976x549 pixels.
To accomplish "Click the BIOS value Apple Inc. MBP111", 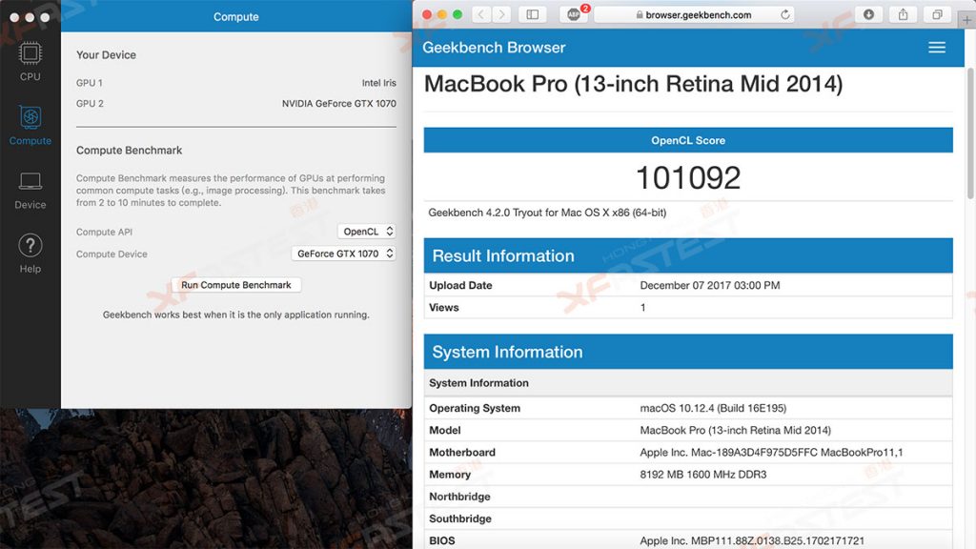I will pyautogui.click(x=752, y=540).
